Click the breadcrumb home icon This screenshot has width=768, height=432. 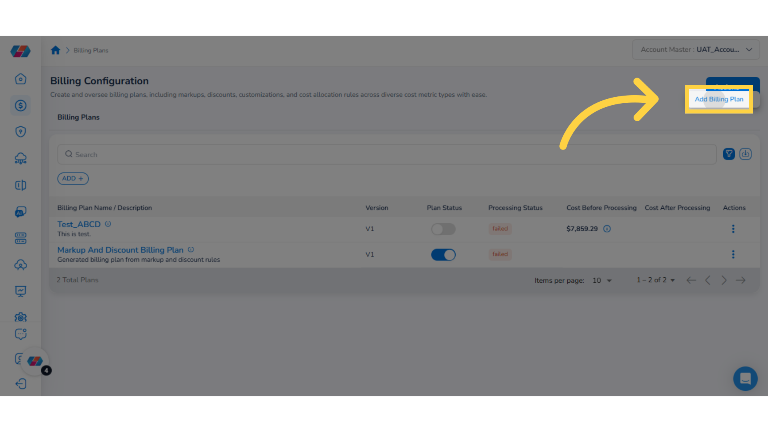tap(55, 50)
